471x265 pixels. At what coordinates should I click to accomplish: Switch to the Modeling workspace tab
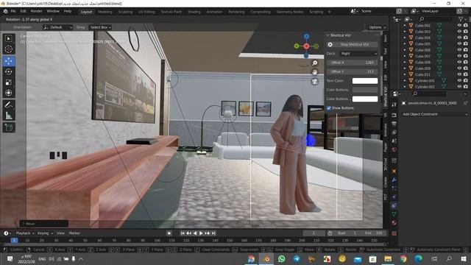(x=105, y=12)
